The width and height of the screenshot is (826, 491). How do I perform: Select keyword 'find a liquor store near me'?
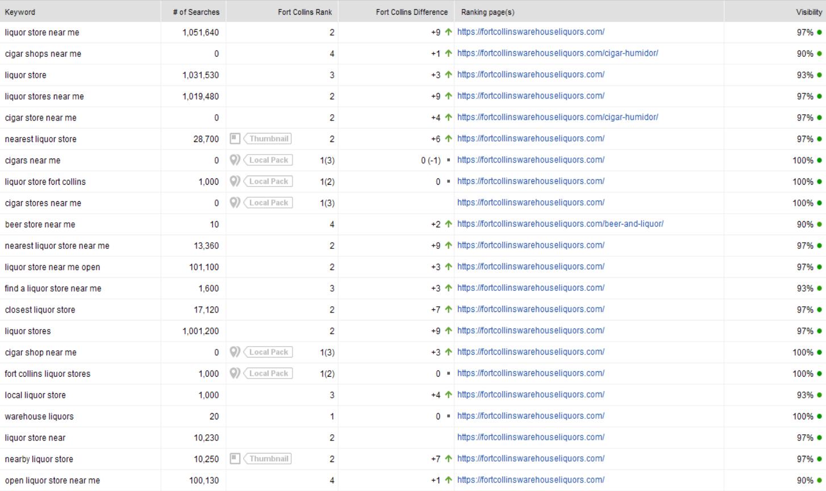click(53, 289)
